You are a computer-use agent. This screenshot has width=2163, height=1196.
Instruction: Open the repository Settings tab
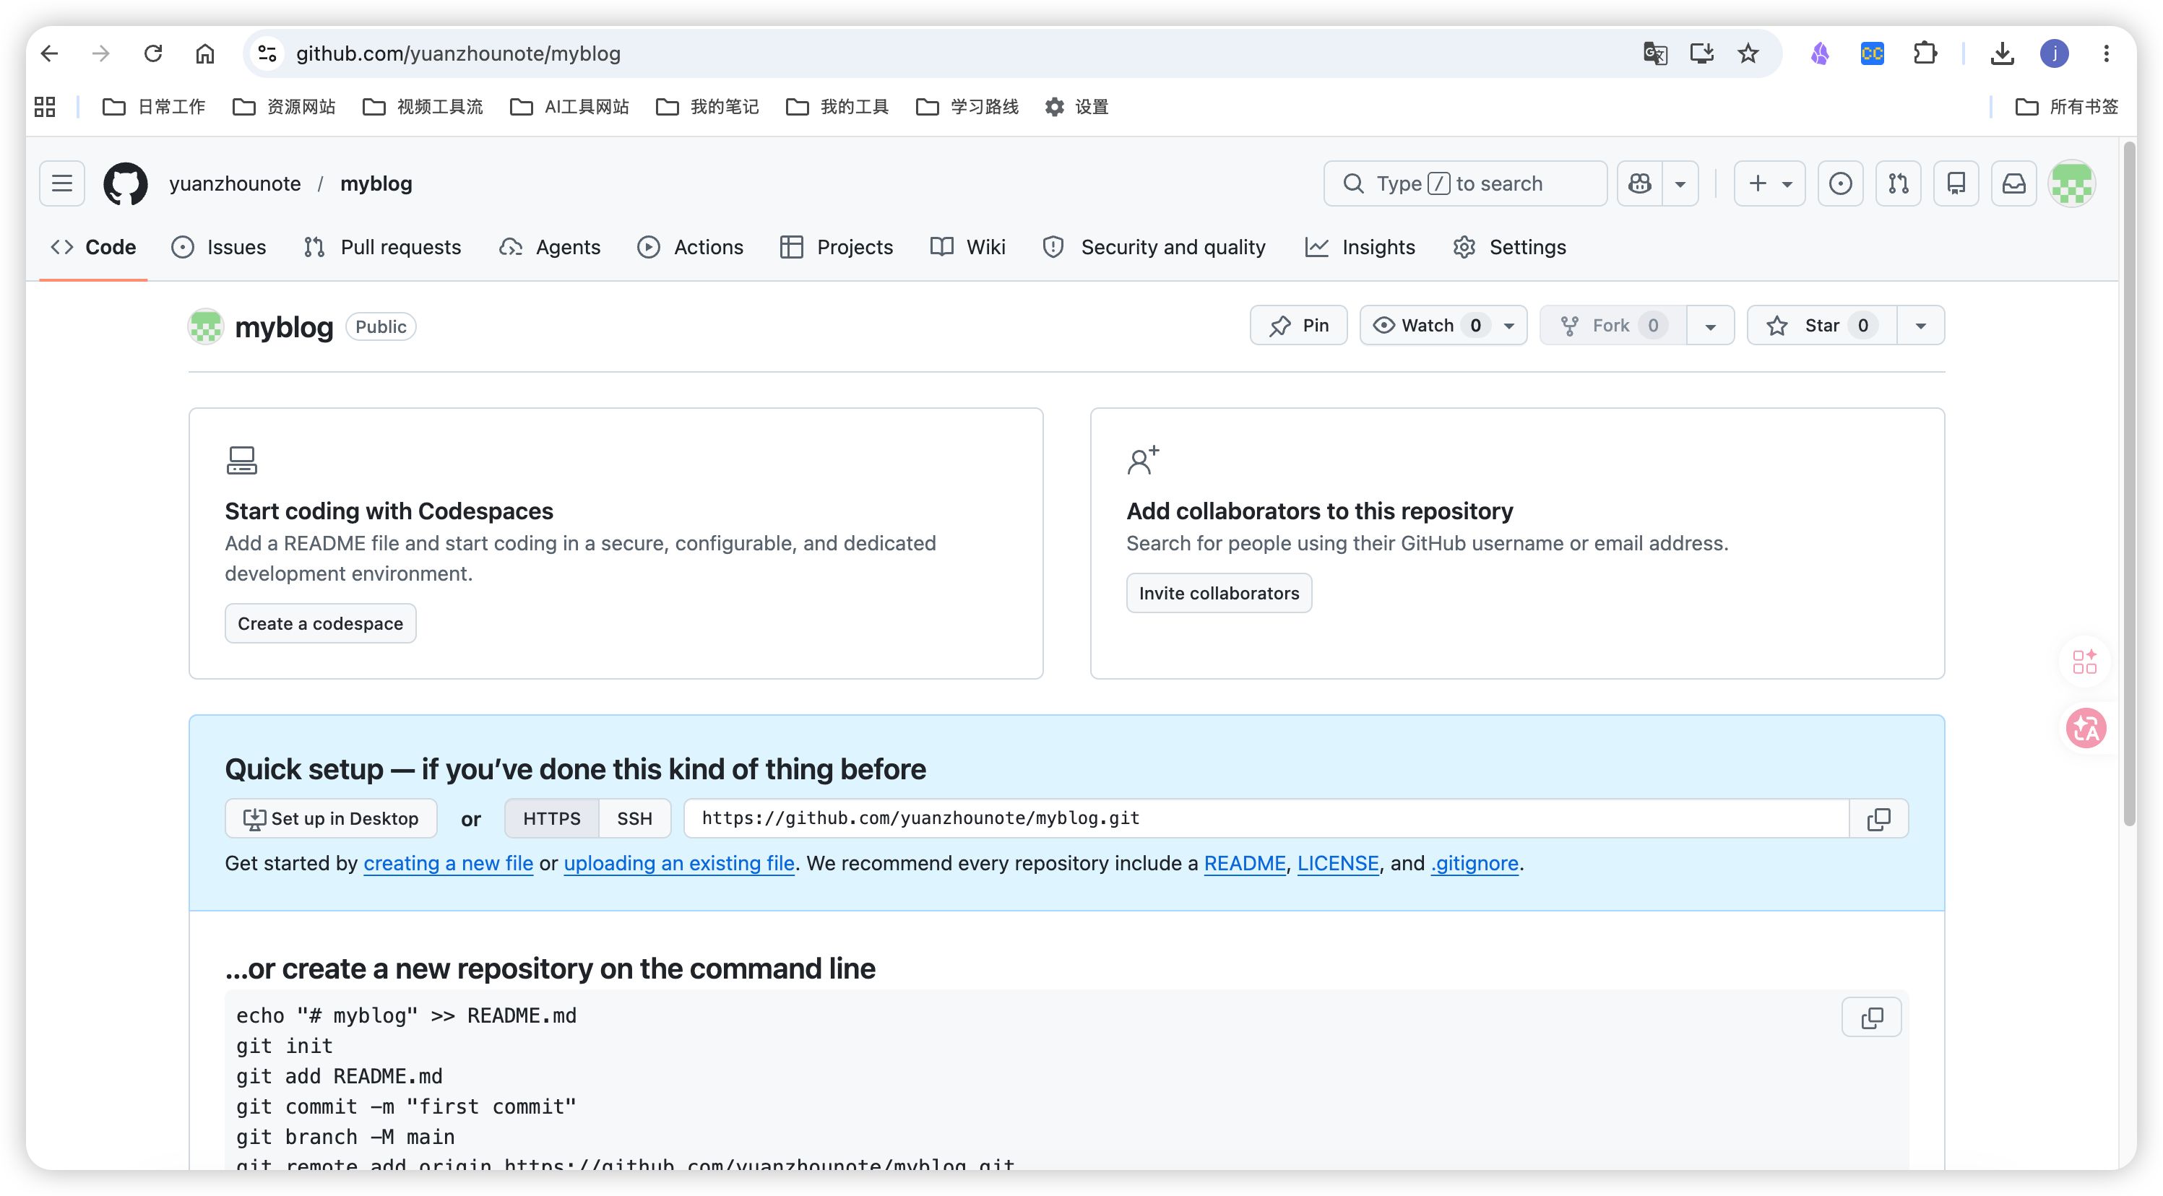1509,247
